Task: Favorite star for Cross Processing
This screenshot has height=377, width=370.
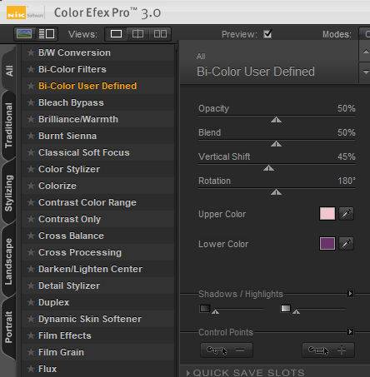Action: pos(31,252)
